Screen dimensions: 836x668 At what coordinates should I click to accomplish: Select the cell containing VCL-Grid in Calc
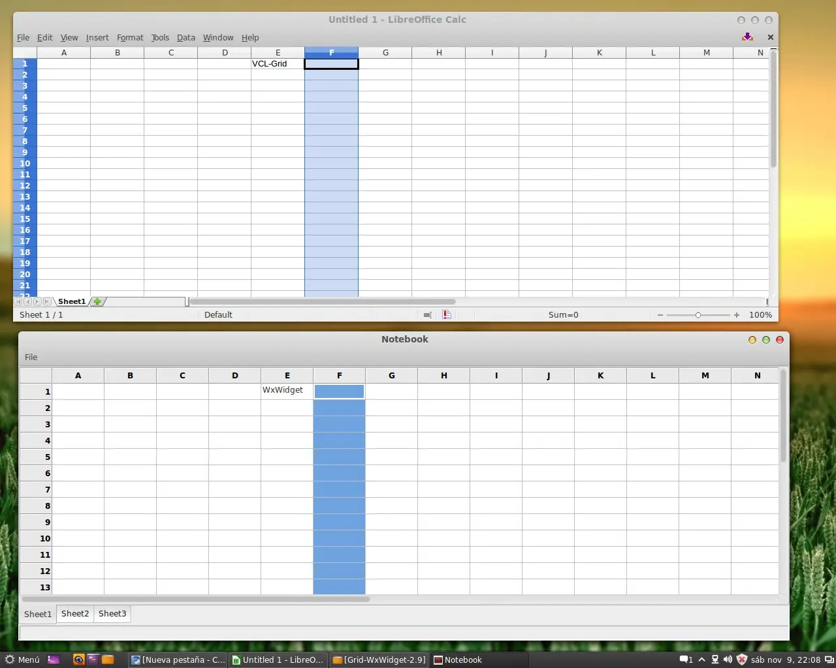(x=278, y=64)
